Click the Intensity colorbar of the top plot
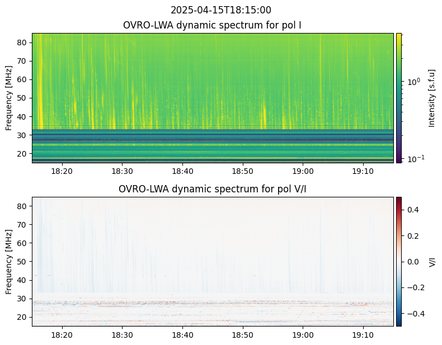The height and width of the screenshot is (345, 442). tap(399, 98)
